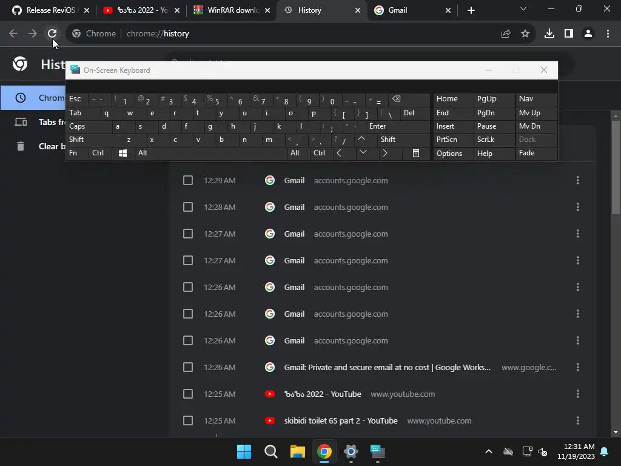Viewport: 621px width, 466px height.
Task: Tick the checkbox for 12:29 AM Gmail entry
Action: click(188, 180)
